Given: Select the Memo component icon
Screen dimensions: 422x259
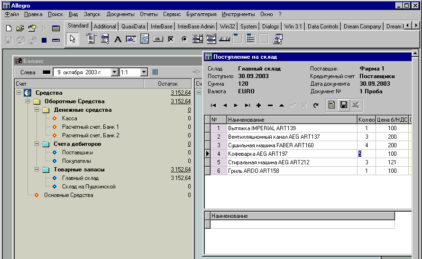Looking at the screenshot, I should 144,39.
